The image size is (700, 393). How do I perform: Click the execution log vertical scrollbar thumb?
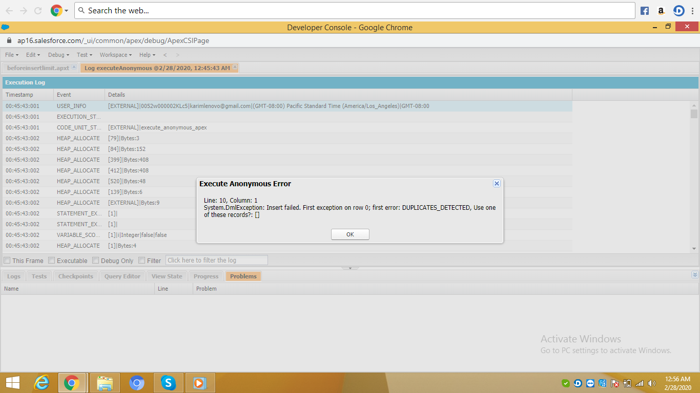tap(694, 114)
